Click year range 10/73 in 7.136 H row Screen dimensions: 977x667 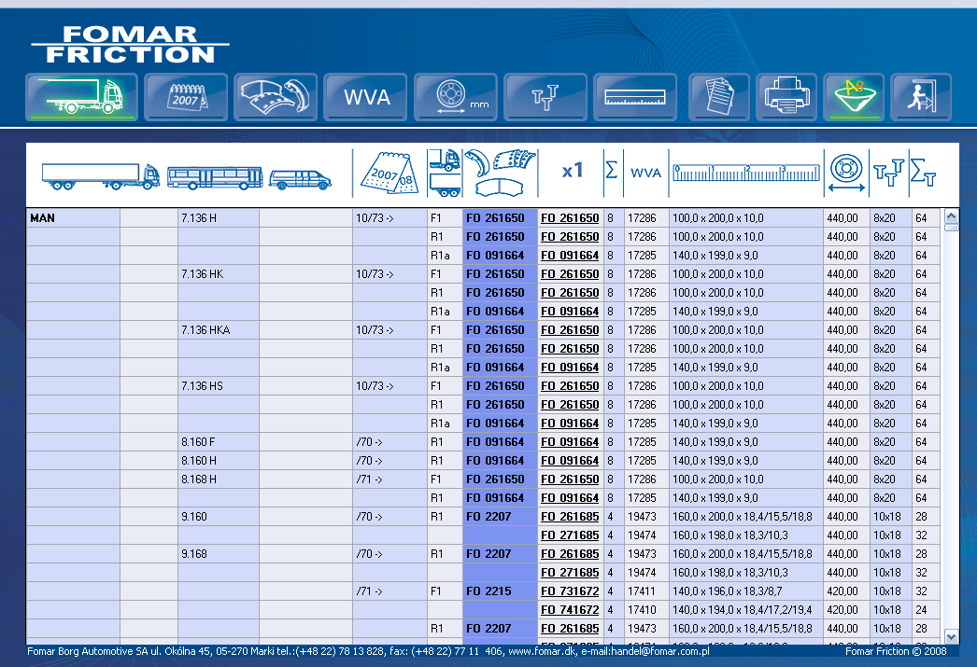coord(389,217)
